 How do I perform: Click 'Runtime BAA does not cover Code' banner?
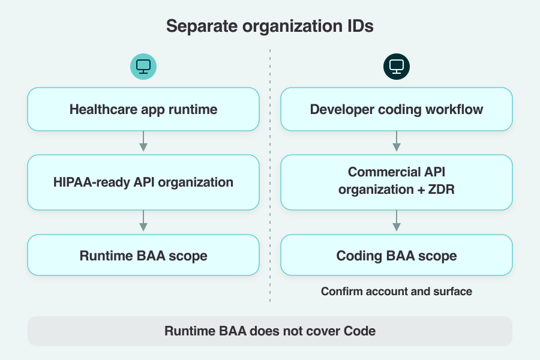point(270,331)
